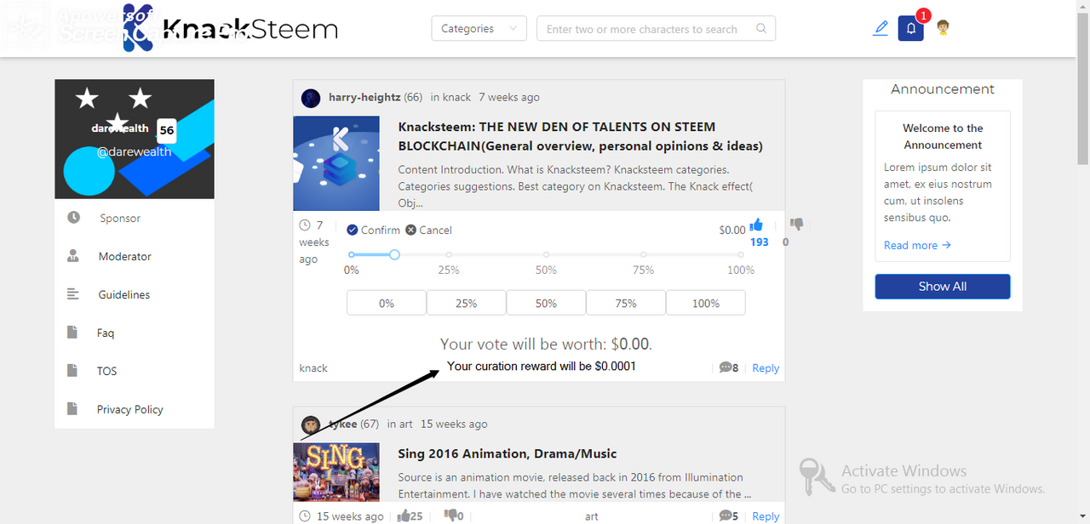Screen dimensions: 1090x524
Task: Click Reply on the knack post
Action: click(766, 368)
